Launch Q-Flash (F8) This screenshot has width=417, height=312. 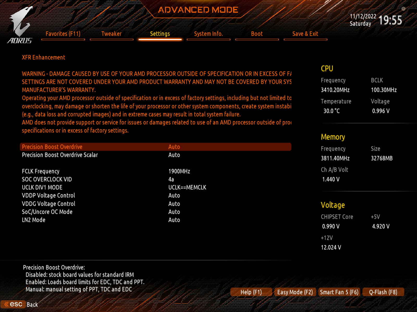(383, 292)
